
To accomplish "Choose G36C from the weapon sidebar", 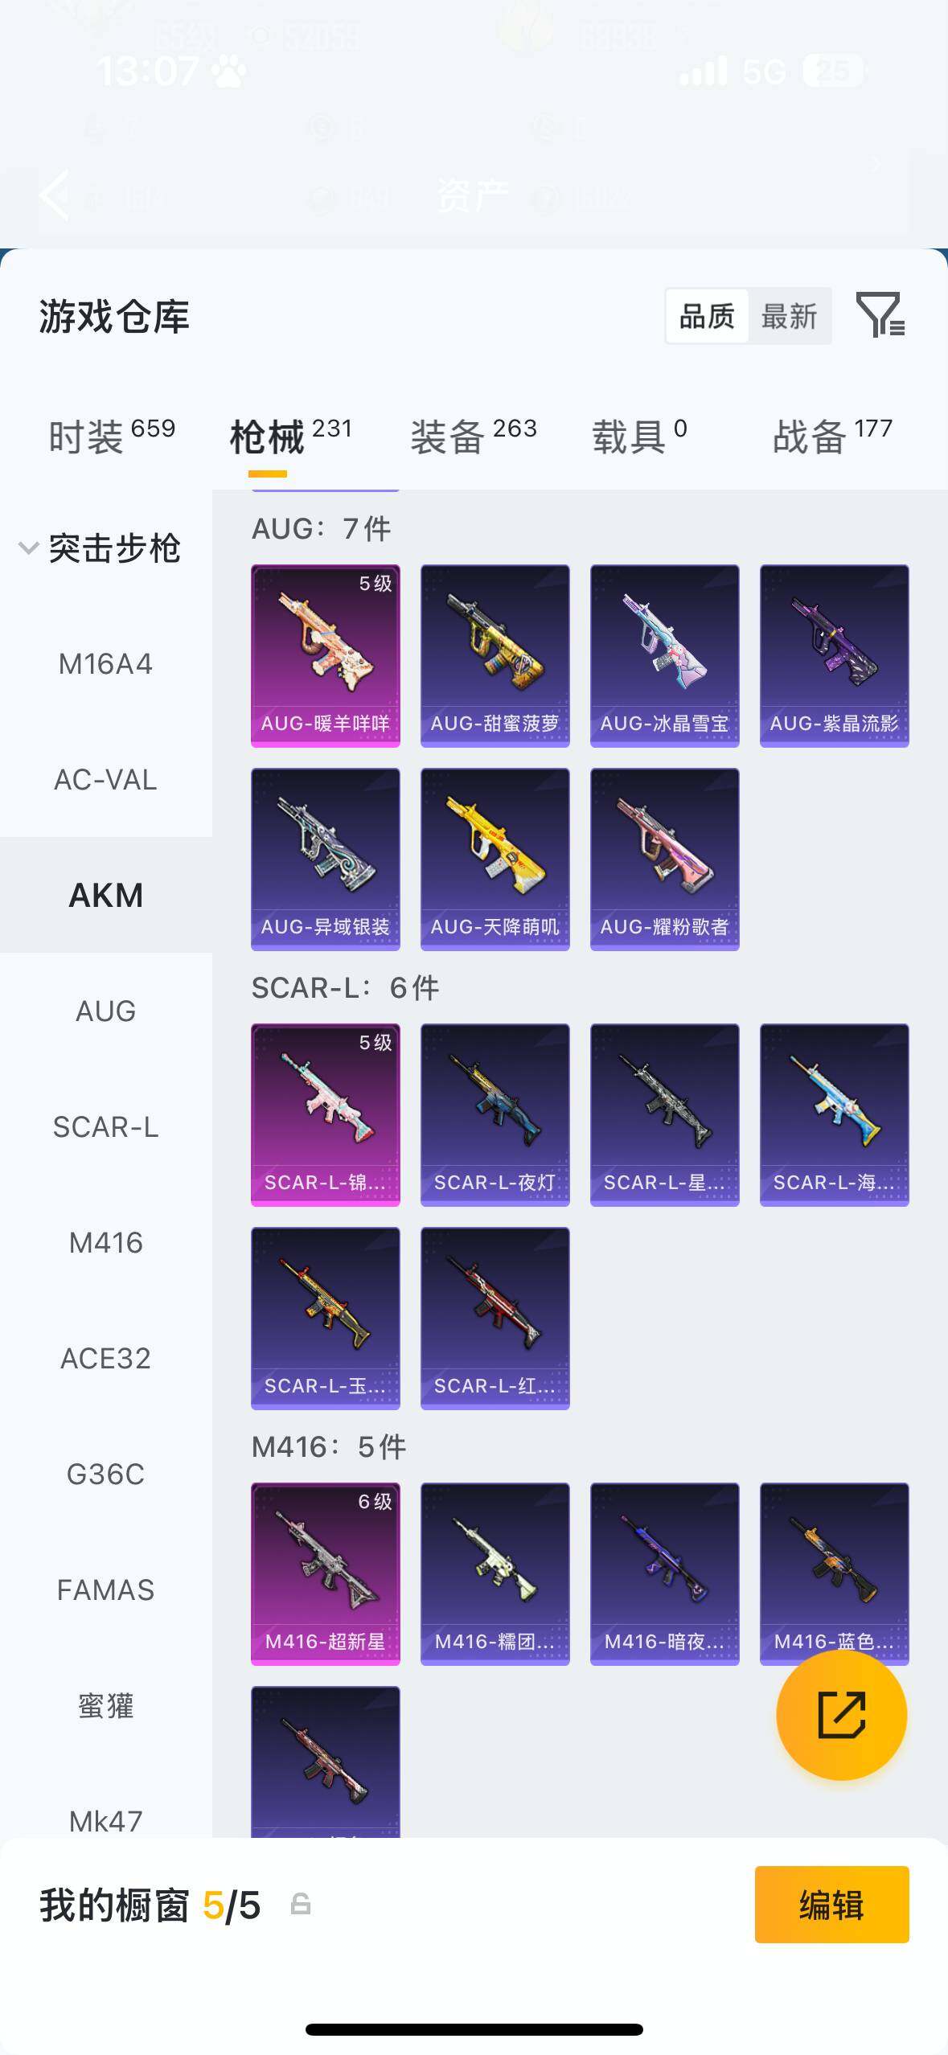I will pyautogui.click(x=105, y=1474).
